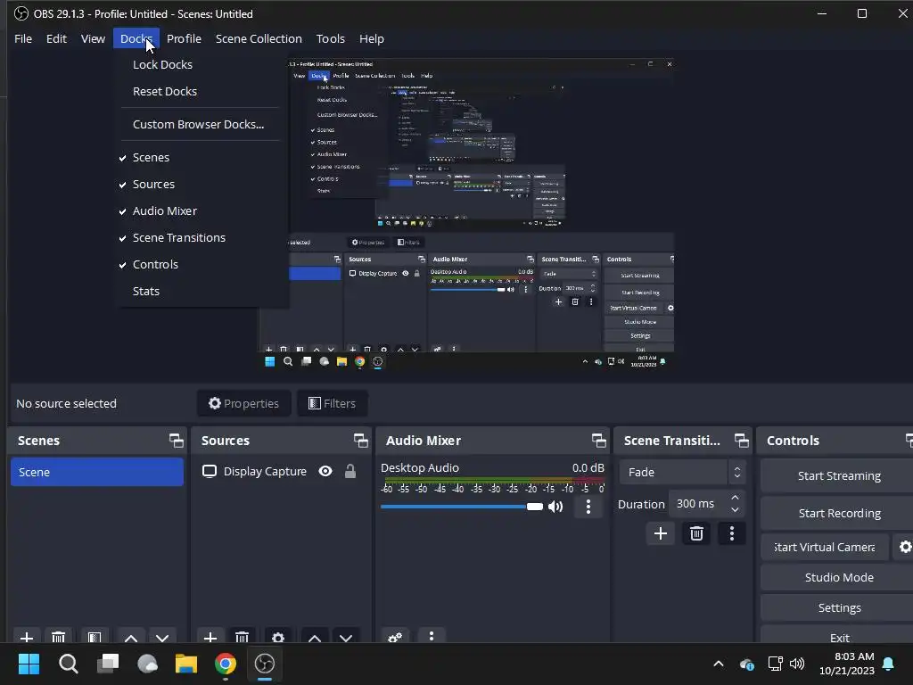The height and width of the screenshot is (685, 913).
Task: Open the Edit menu
Action: coord(56,38)
